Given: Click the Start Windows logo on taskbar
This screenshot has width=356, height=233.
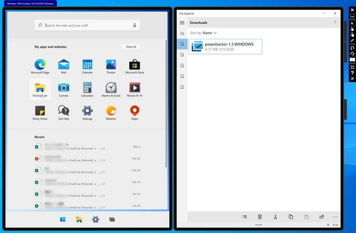Looking at the screenshot, I should pyautogui.click(x=63, y=219).
